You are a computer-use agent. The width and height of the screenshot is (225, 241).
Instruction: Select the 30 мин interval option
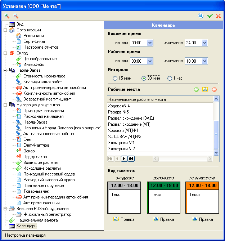pyautogui.click(x=144, y=78)
